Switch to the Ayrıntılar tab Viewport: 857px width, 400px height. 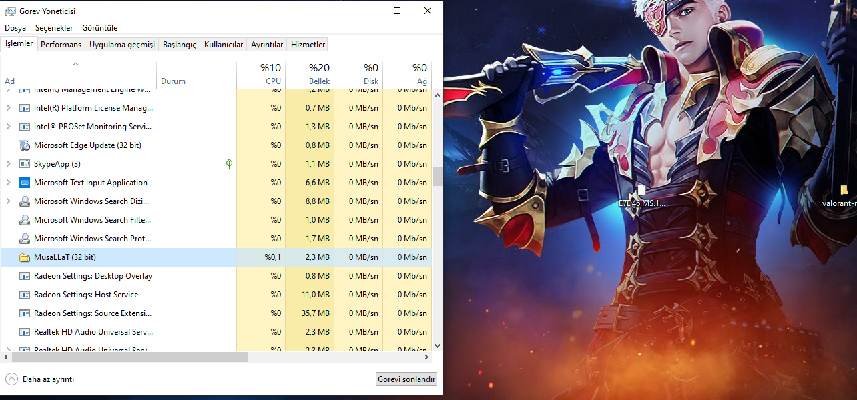[x=267, y=45]
